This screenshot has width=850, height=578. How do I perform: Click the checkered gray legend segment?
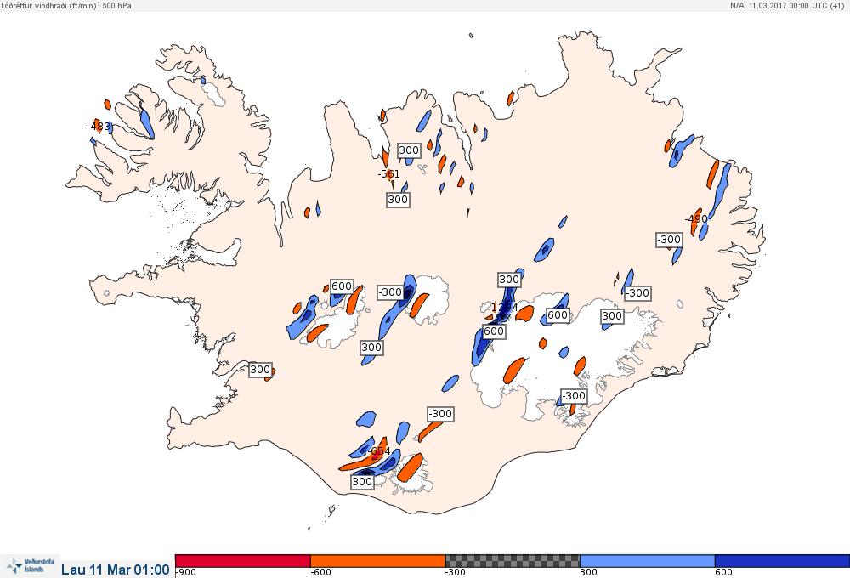point(513,561)
